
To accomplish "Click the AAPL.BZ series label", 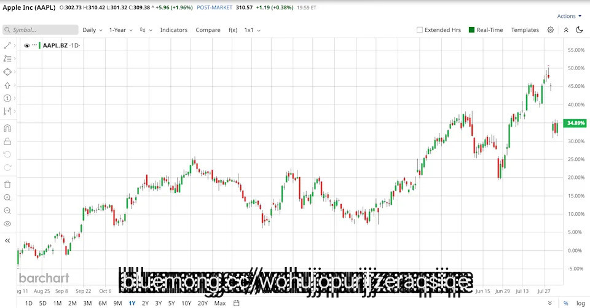I will (x=55, y=45).
